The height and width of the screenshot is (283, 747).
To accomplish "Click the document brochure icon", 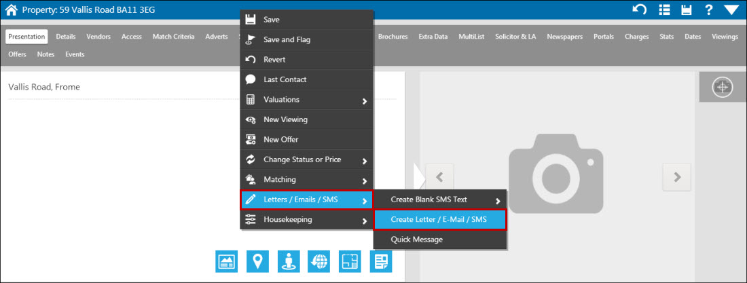I will 381,261.
